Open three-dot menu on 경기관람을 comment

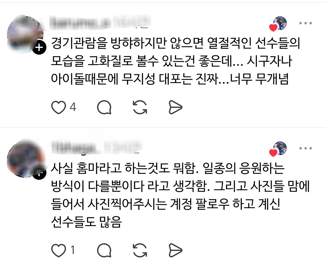point(305,23)
